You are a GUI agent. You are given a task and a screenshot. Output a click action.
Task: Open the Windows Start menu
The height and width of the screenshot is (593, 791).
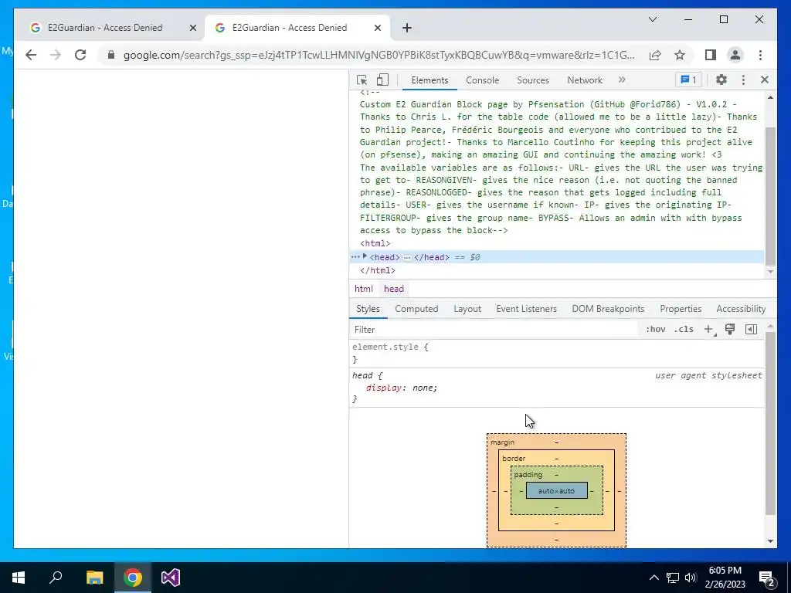click(19, 578)
